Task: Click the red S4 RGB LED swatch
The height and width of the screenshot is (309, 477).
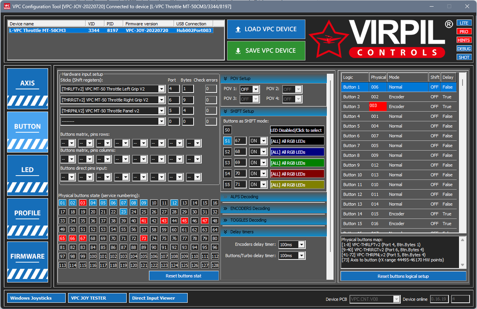Action: [x=297, y=174]
